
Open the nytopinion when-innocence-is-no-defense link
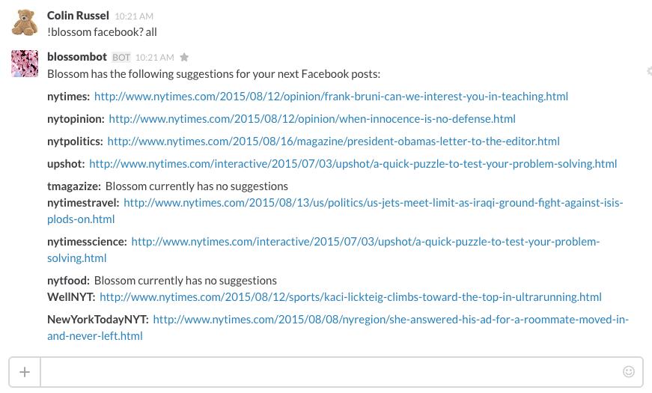coord(312,119)
